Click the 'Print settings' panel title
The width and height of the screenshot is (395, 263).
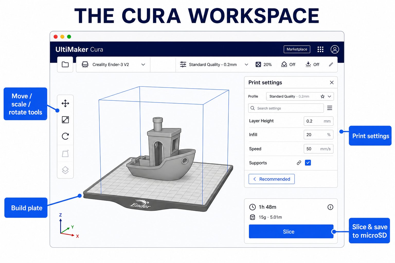265,82
